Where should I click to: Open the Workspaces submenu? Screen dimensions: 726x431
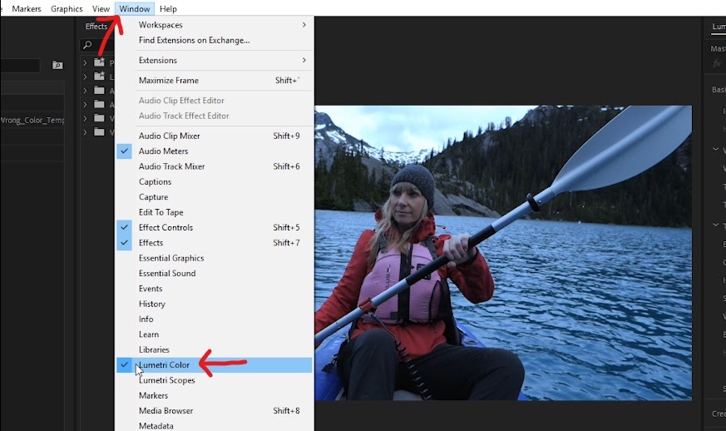point(215,25)
